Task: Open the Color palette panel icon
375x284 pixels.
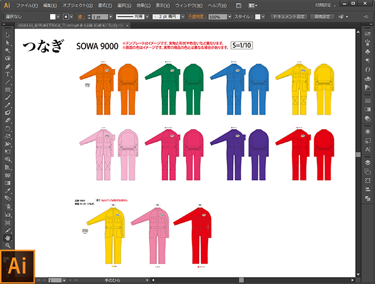Action: tap(367, 78)
